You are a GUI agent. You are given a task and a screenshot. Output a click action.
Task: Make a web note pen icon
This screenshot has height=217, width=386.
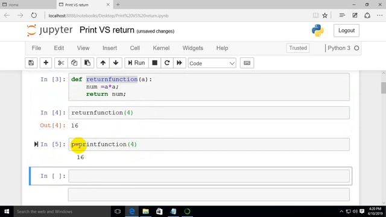tap(355, 16)
